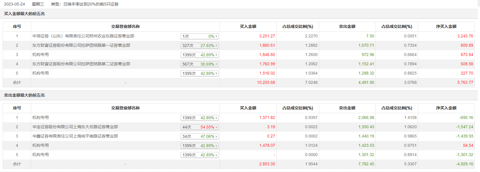
Task: Click the date 2023-05-24
Action: 14,4
